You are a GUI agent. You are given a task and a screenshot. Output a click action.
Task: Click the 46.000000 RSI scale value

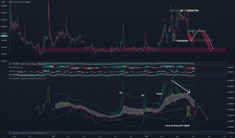point(230,121)
